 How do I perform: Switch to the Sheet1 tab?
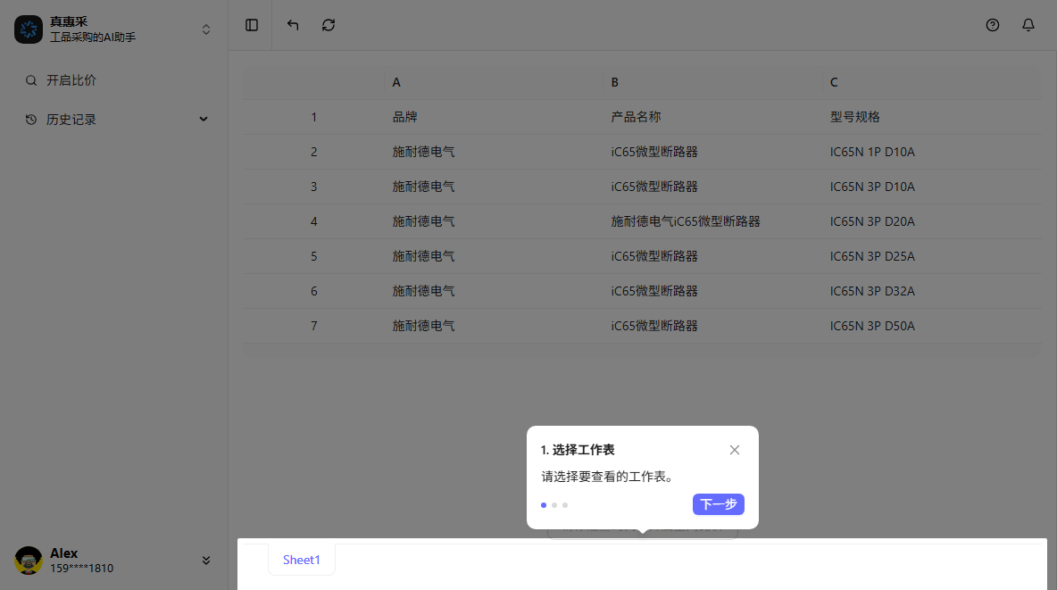(x=301, y=560)
